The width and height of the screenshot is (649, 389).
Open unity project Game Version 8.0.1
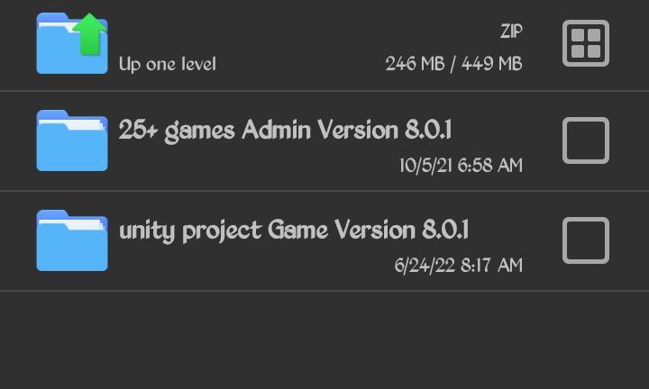coord(294,231)
